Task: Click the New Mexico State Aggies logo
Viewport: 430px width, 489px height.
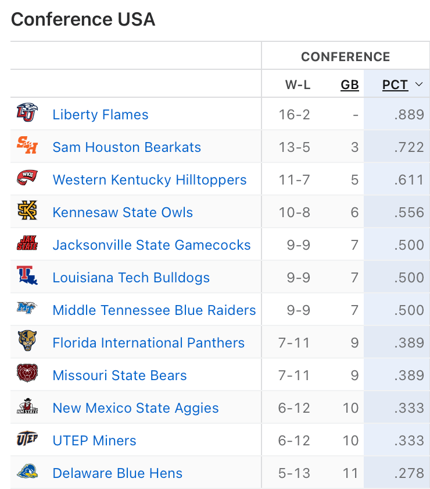Action: click(27, 406)
